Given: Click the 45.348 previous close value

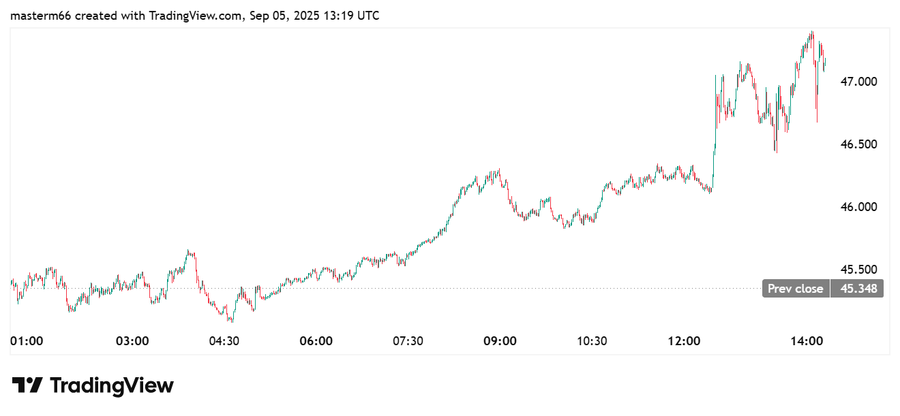Looking at the screenshot, I should pos(858,289).
